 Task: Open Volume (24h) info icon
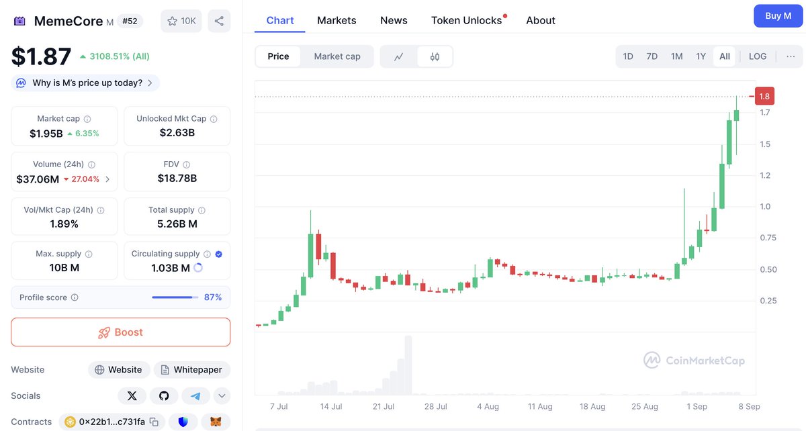(x=91, y=164)
